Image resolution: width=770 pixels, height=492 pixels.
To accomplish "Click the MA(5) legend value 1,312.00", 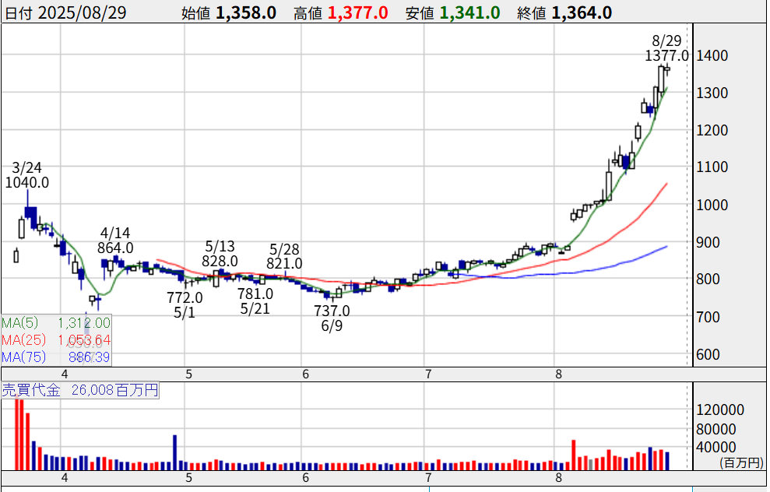I will tap(84, 322).
